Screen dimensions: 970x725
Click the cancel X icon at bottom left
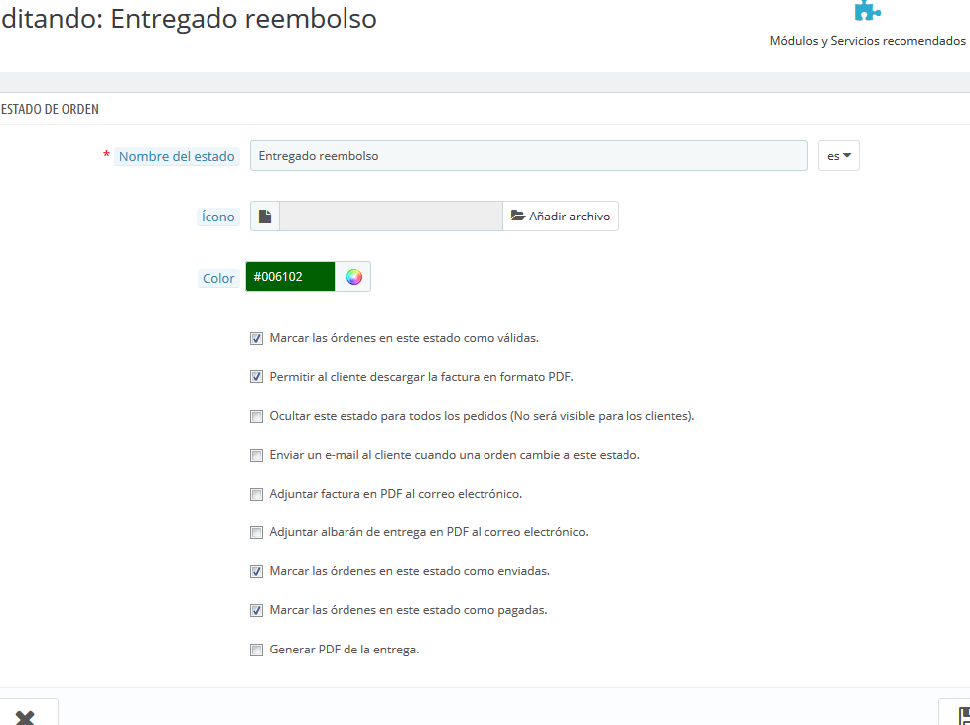tap(25, 718)
